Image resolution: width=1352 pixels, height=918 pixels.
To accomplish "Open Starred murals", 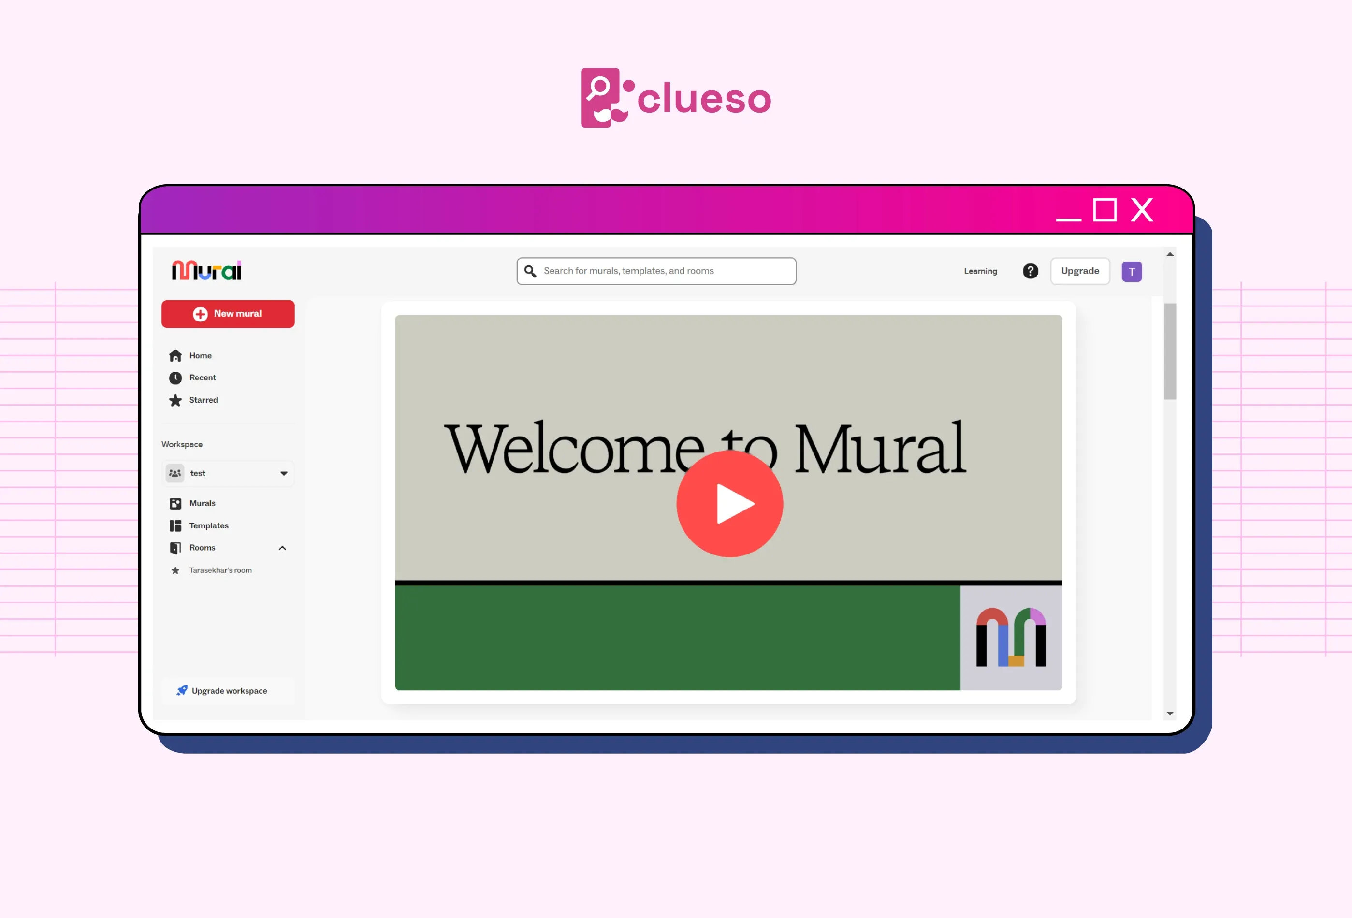I will click(x=204, y=400).
